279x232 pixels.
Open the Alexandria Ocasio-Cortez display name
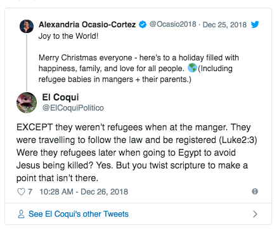pyautogui.click(x=87, y=25)
